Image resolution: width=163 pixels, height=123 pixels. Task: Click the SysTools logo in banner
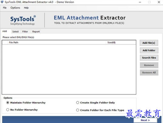click(x=23, y=20)
